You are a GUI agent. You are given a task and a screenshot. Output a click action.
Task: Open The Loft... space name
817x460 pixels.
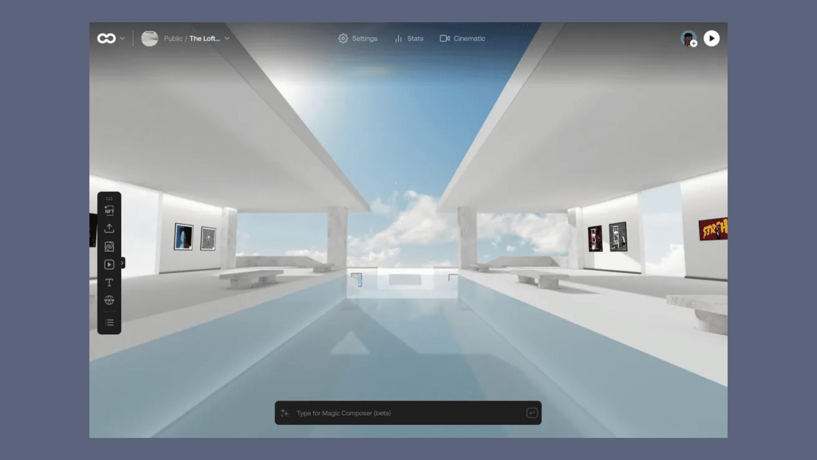[x=205, y=38]
